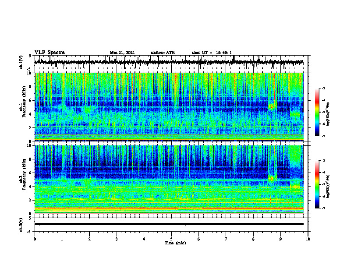Select the date text "Mar.21, 2021"
The image size is (347, 268).
click(x=122, y=53)
